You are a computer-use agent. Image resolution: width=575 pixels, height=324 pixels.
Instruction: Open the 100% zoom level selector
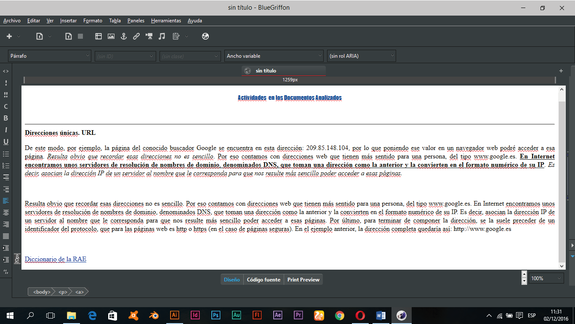click(x=546, y=278)
